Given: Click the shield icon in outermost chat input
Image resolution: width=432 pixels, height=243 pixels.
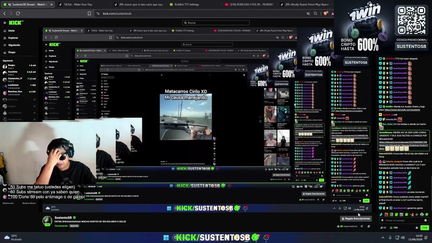Looking at the screenshot, I should (382, 220).
